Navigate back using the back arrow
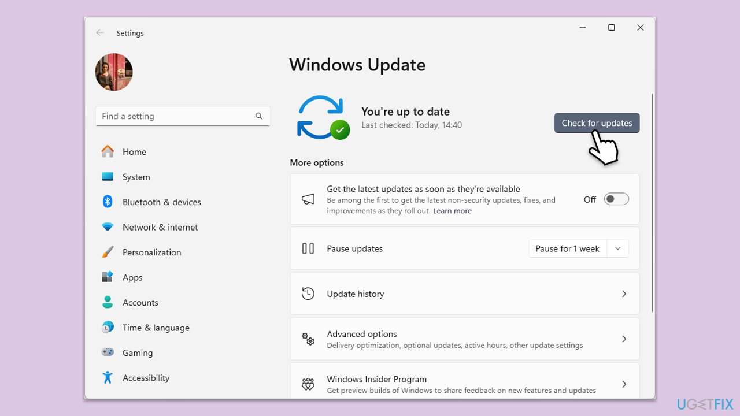Image resolution: width=740 pixels, height=416 pixels. coord(99,33)
